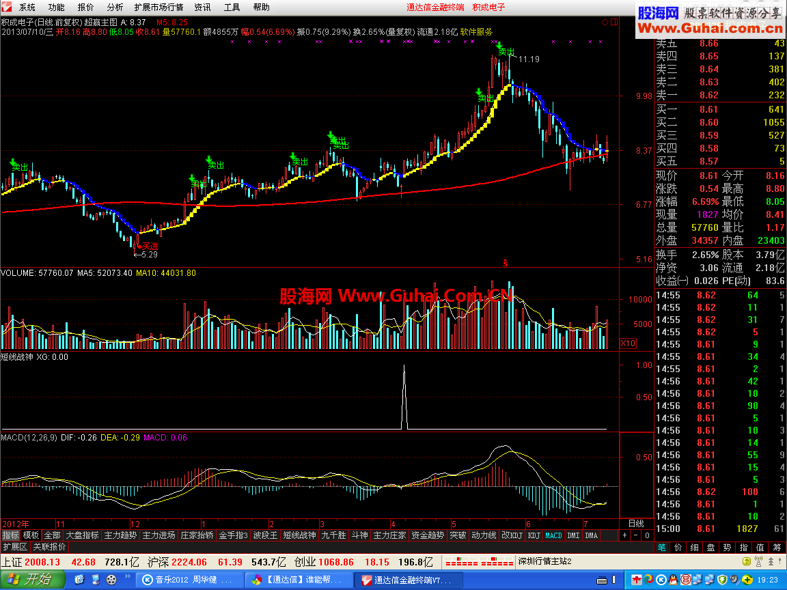The width and height of the screenshot is (787, 590).
Task: Open the 资讯 menu
Action: tap(202, 8)
